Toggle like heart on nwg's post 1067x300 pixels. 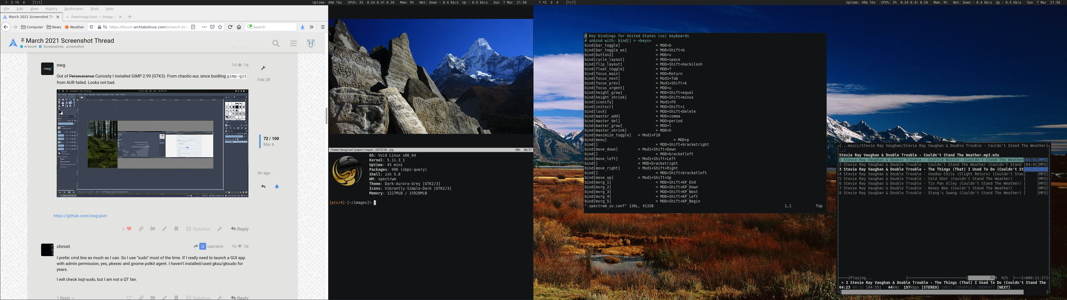click(x=129, y=229)
